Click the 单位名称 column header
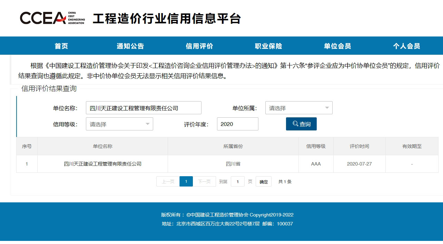Viewport: 443px width, 244px height. point(102,146)
